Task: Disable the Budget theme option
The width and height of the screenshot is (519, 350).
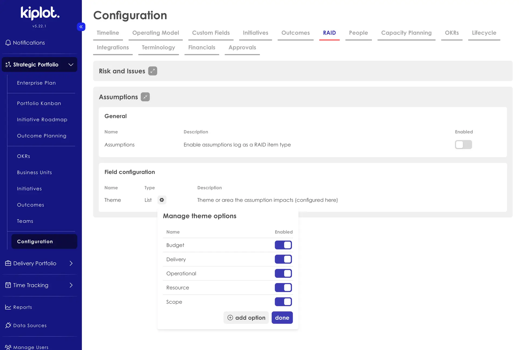Action: coord(283,245)
